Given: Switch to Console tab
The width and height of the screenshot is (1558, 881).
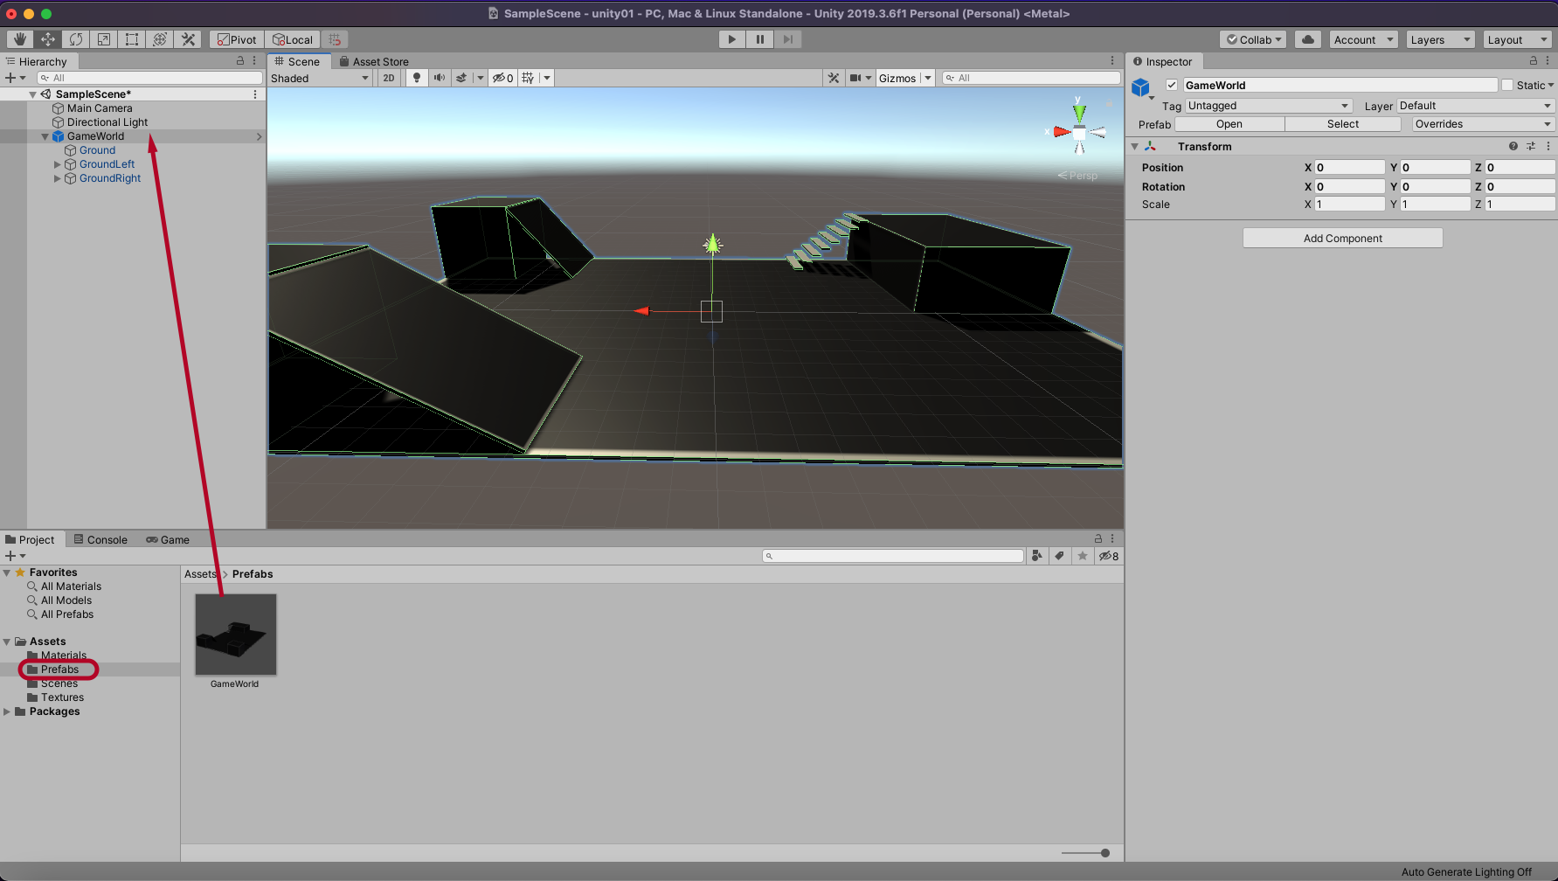Looking at the screenshot, I should (100, 539).
